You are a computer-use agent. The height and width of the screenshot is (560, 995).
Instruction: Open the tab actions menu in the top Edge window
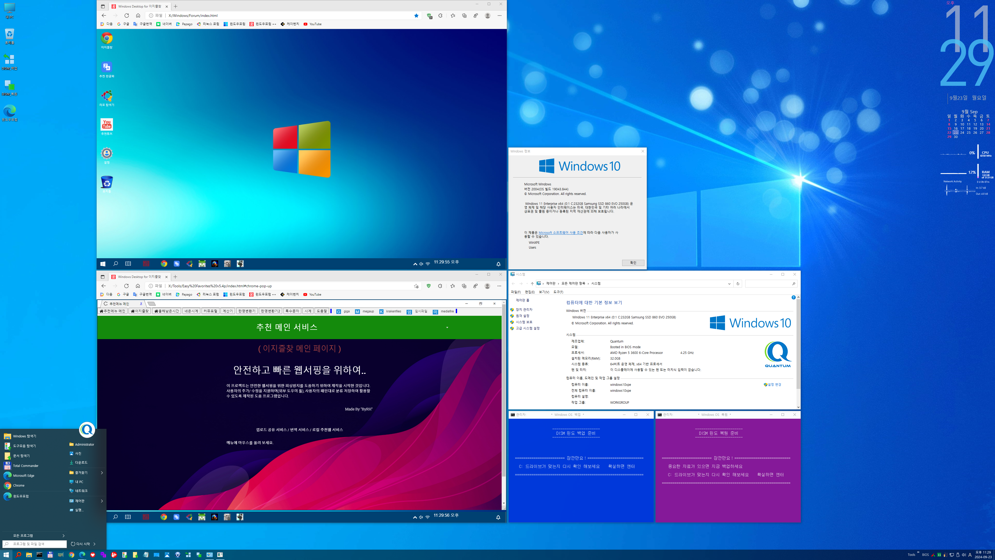coord(103,6)
